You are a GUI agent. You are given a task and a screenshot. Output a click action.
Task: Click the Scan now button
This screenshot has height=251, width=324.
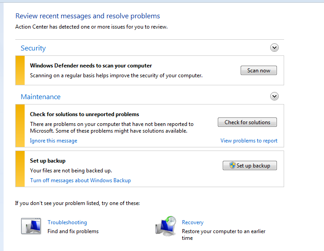pyautogui.click(x=259, y=71)
